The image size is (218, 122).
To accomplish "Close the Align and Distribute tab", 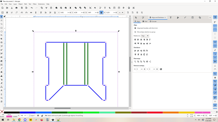I will pyautogui.click(x=165, y=18).
